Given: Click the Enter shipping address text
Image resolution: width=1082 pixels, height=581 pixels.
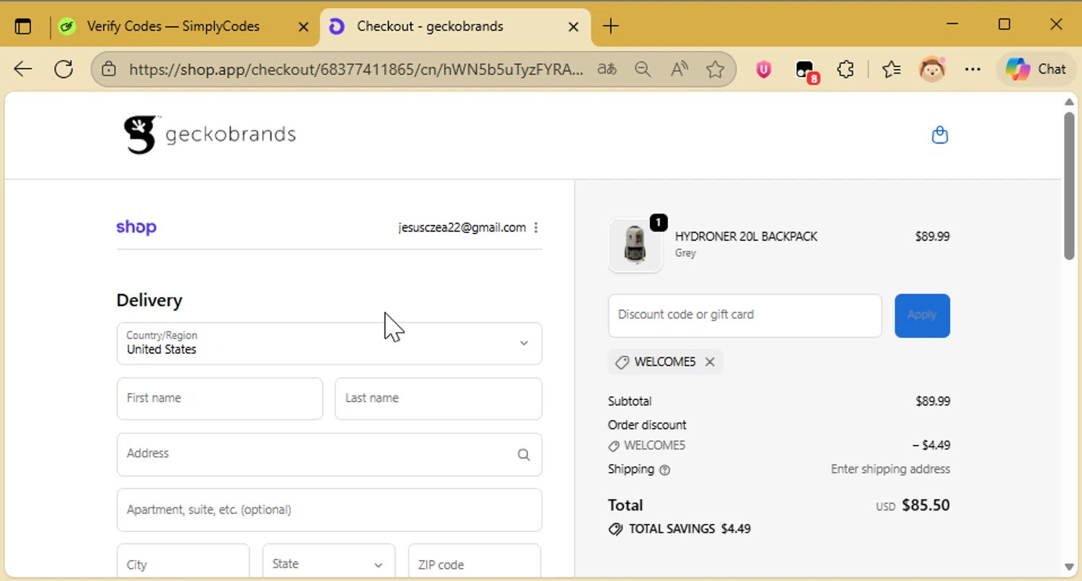Looking at the screenshot, I should (x=890, y=469).
